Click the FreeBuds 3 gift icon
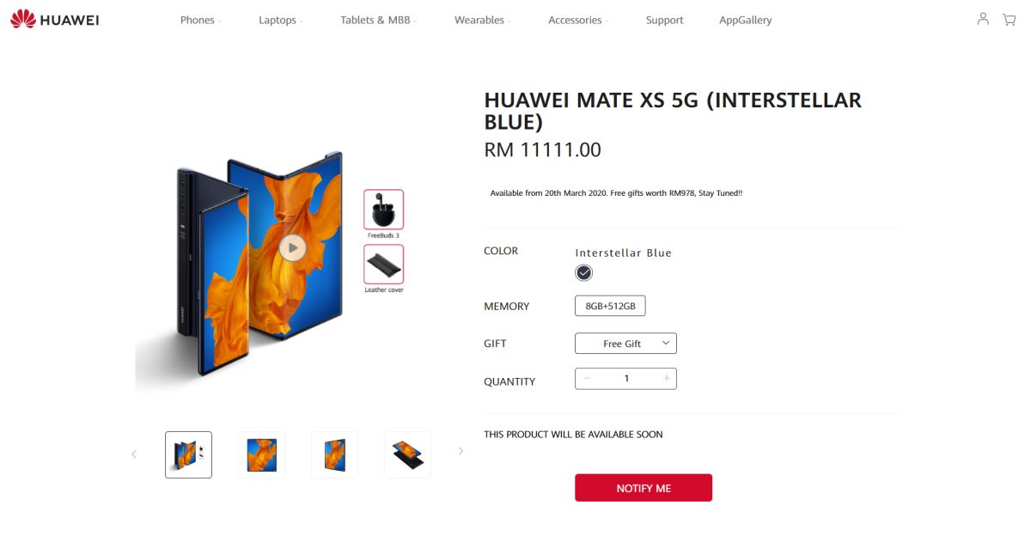Screen dimensions: 1031x536 (383, 210)
